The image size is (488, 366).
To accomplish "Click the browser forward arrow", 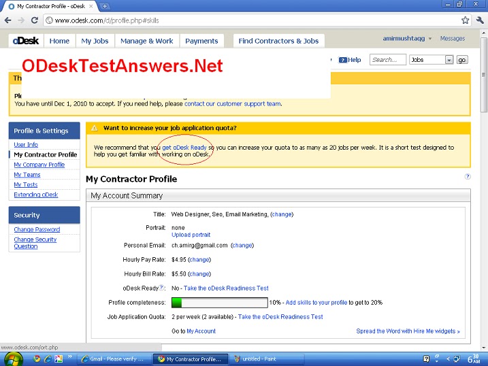I will pos(21,20).
